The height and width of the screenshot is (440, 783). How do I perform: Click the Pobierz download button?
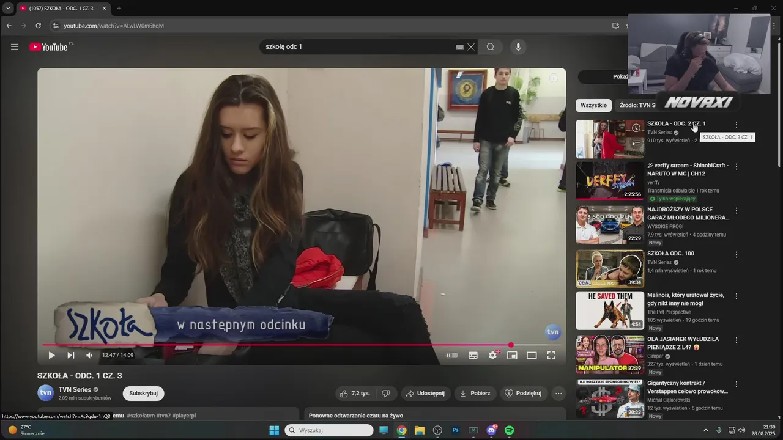point(475,394)
